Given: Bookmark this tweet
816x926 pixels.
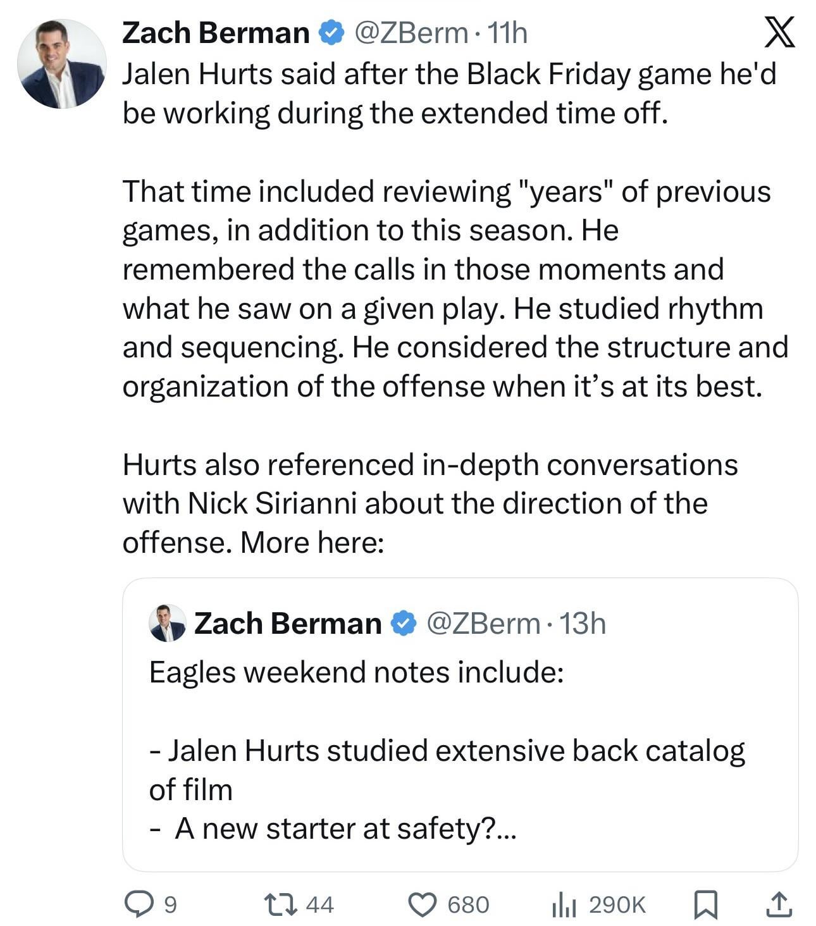Looking at the screenshot, I should pyautogui.click(x=706, y=904).
